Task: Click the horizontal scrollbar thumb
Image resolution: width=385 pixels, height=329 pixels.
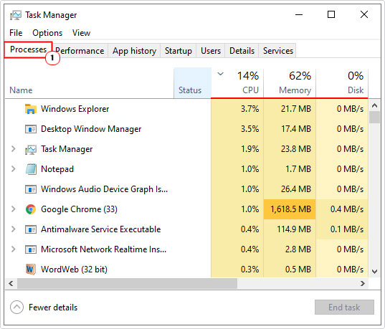Action: pyautogui.click(x=127, y=284)
